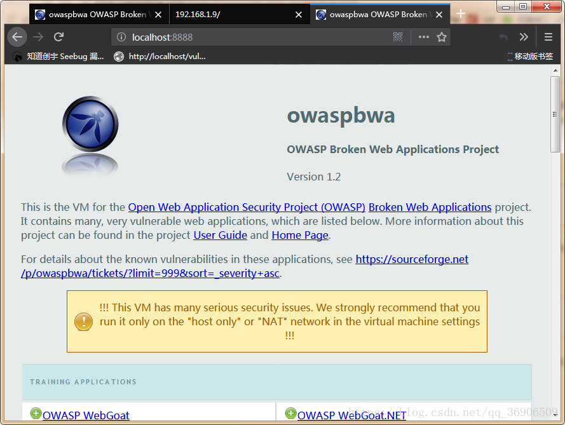Image resolution: width=565 pixels, height=425 pixels.
Task: Expand the OWASP WebGoat plus icon
Action: [x=36, y=413]
